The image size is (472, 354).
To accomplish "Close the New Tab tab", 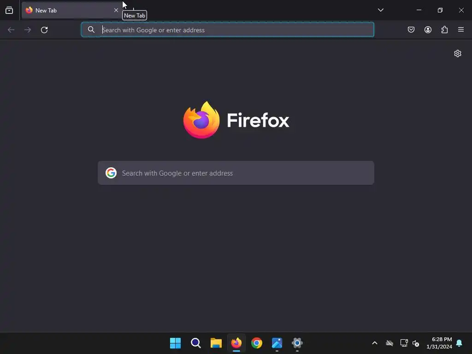I will click(x=116, y=10).
